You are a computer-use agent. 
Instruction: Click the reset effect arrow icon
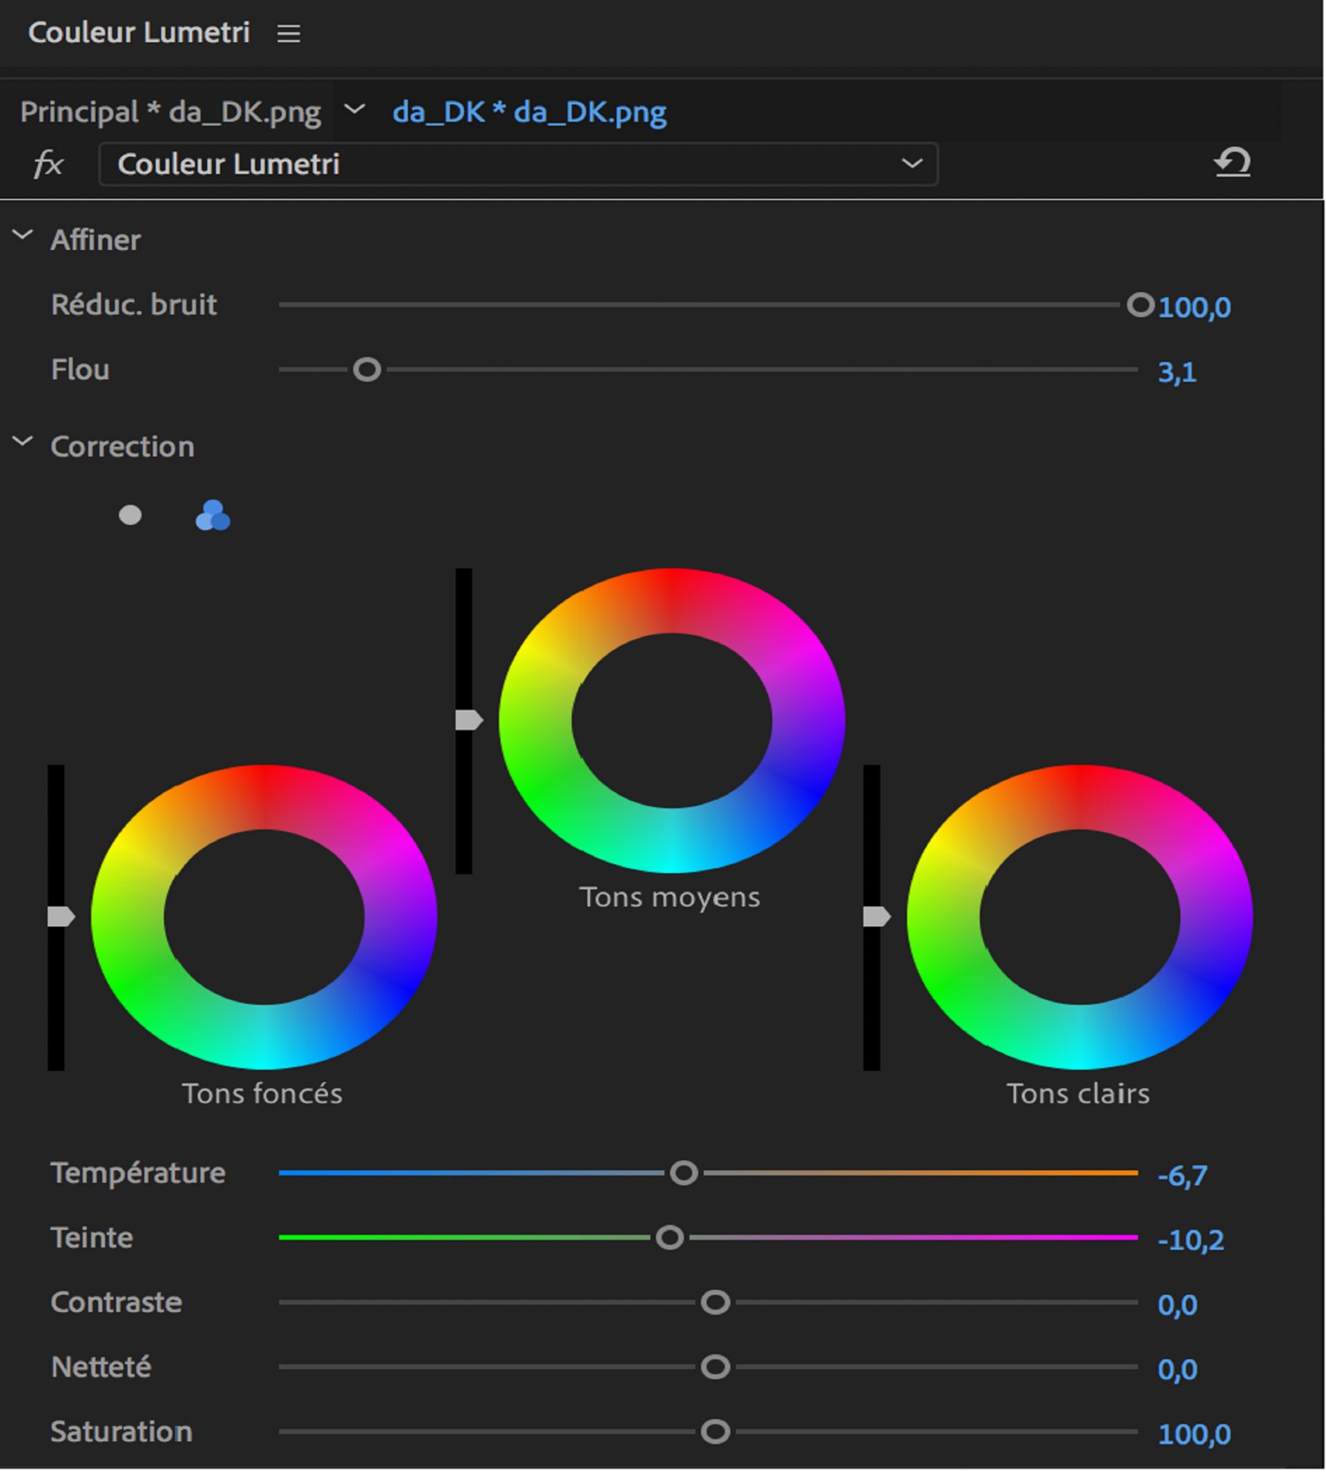pyautogui.click(x=1232, y=162)
